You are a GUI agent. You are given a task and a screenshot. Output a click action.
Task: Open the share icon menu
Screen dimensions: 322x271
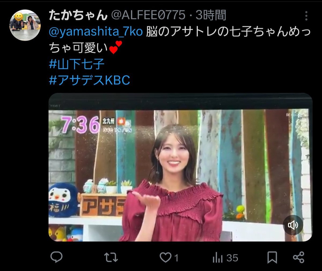298,257
